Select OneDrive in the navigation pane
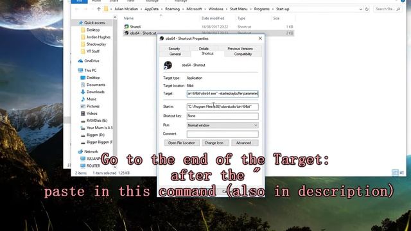Viewport: 411px width, 231px height. [92, 61]
